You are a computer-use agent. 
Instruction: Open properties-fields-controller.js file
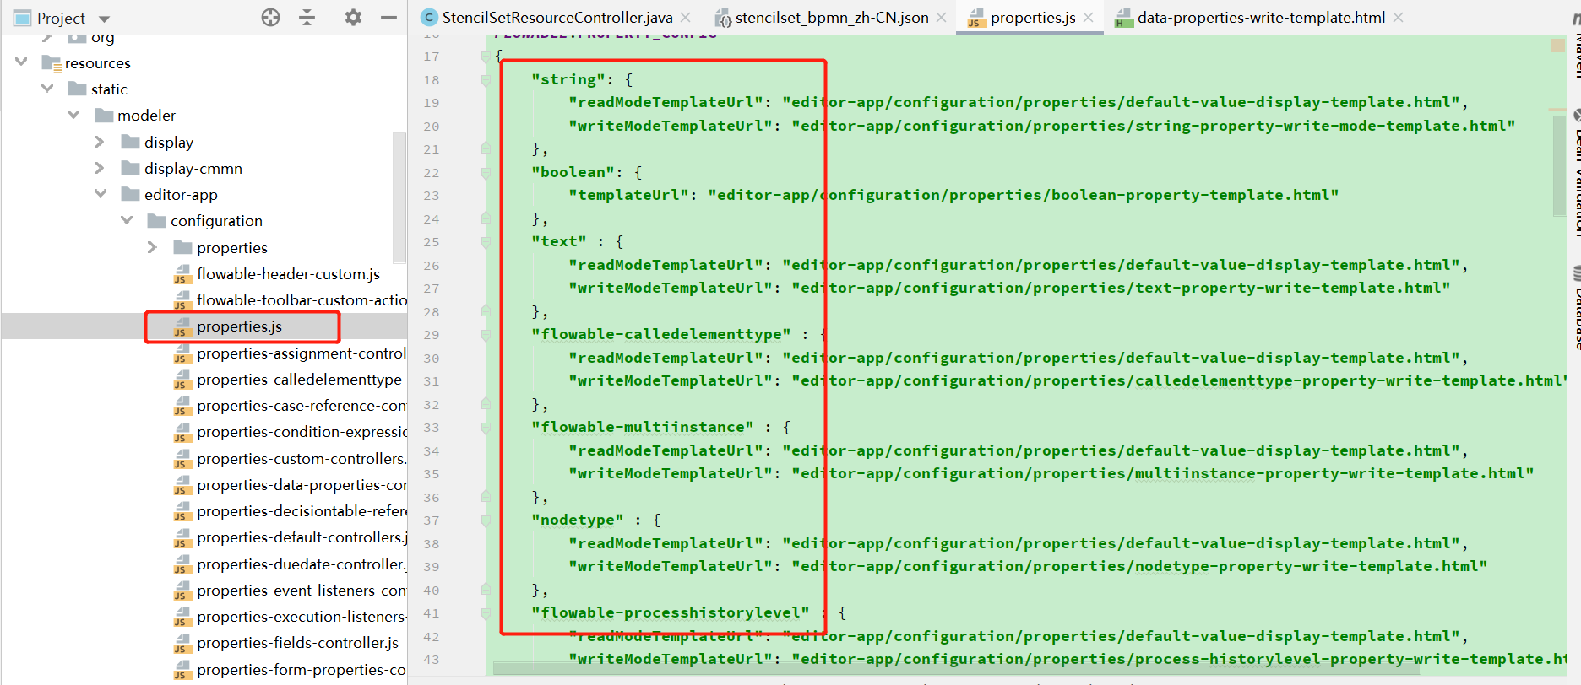[297, 642]
